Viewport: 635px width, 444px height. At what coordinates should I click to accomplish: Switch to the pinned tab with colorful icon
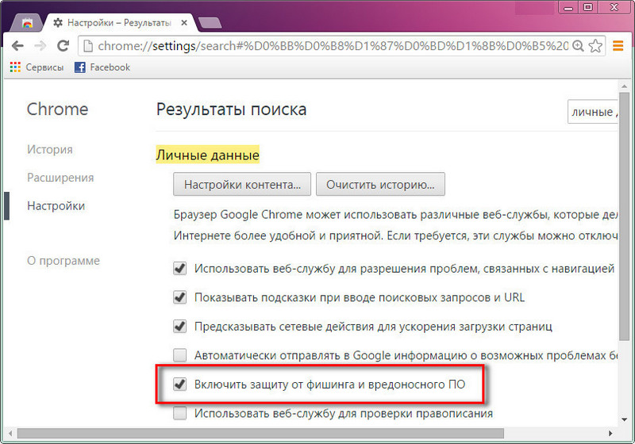27,23
